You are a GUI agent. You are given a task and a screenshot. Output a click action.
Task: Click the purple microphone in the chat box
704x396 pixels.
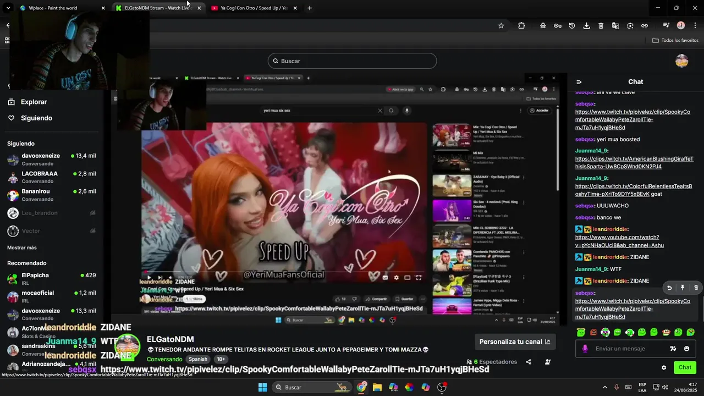click(x=585, y=349)
